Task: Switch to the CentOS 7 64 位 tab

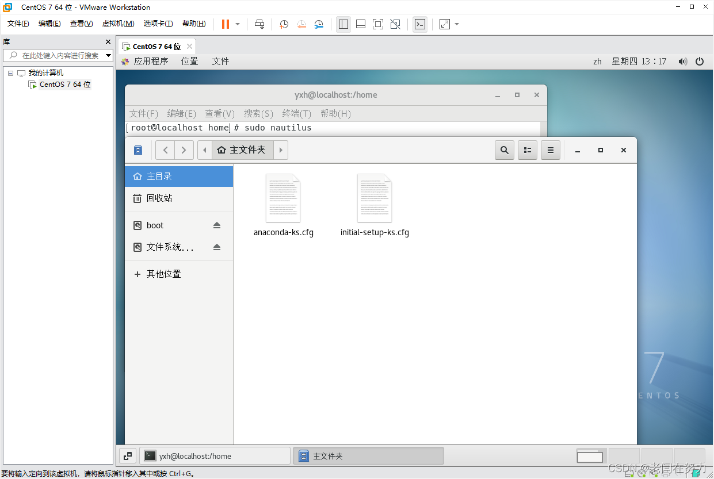Action: point(156,47)
